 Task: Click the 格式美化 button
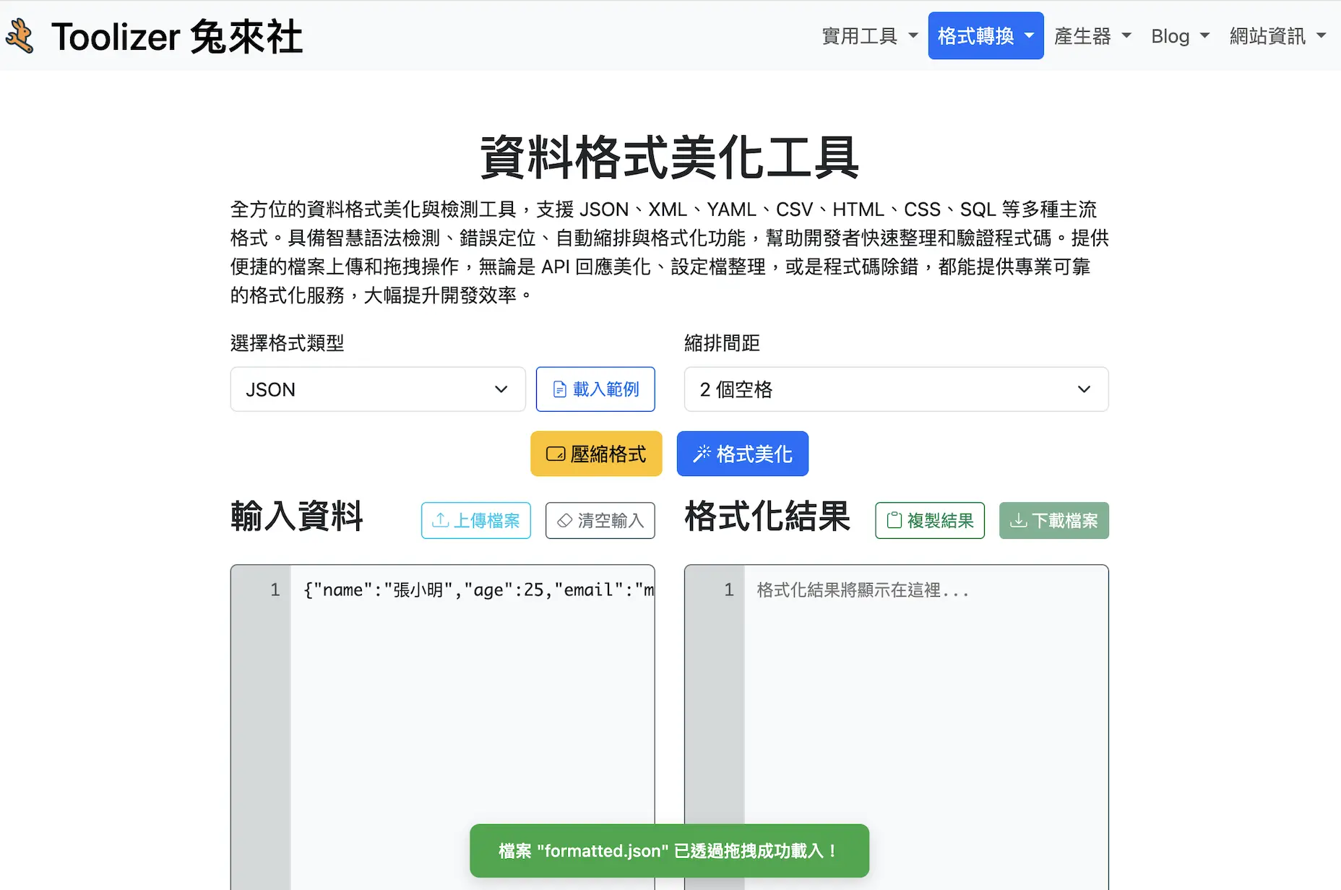coord(742,453)
